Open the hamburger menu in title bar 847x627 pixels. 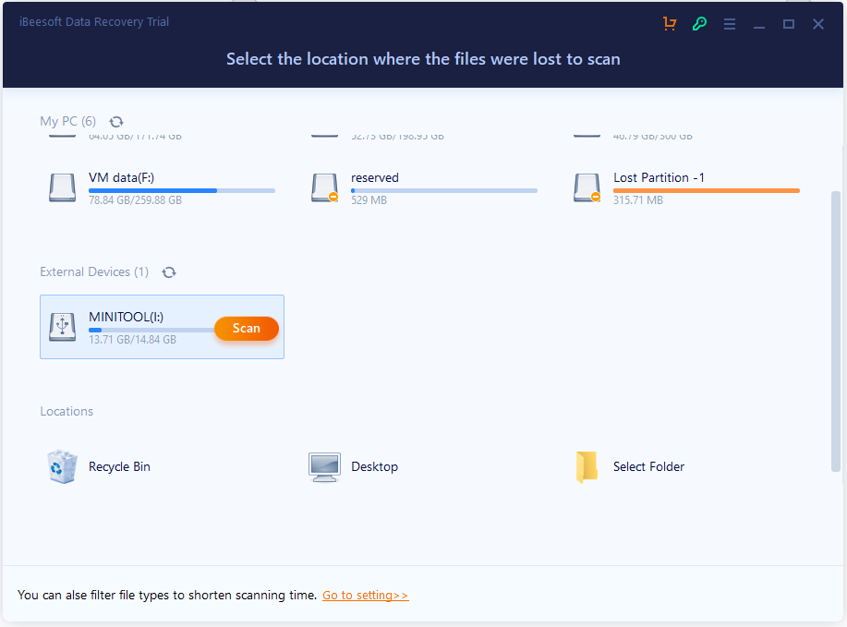tap(730, 24)
